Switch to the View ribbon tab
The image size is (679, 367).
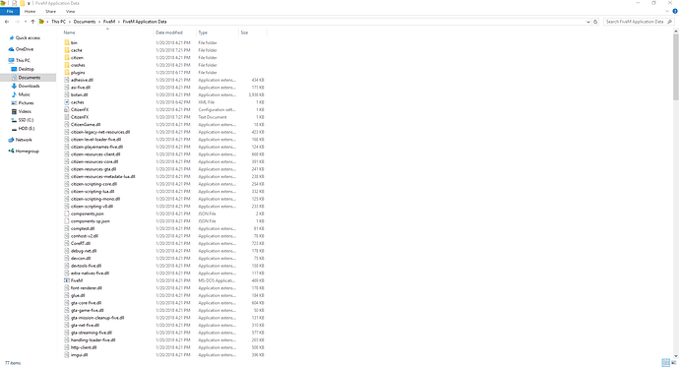click(70, 11)
